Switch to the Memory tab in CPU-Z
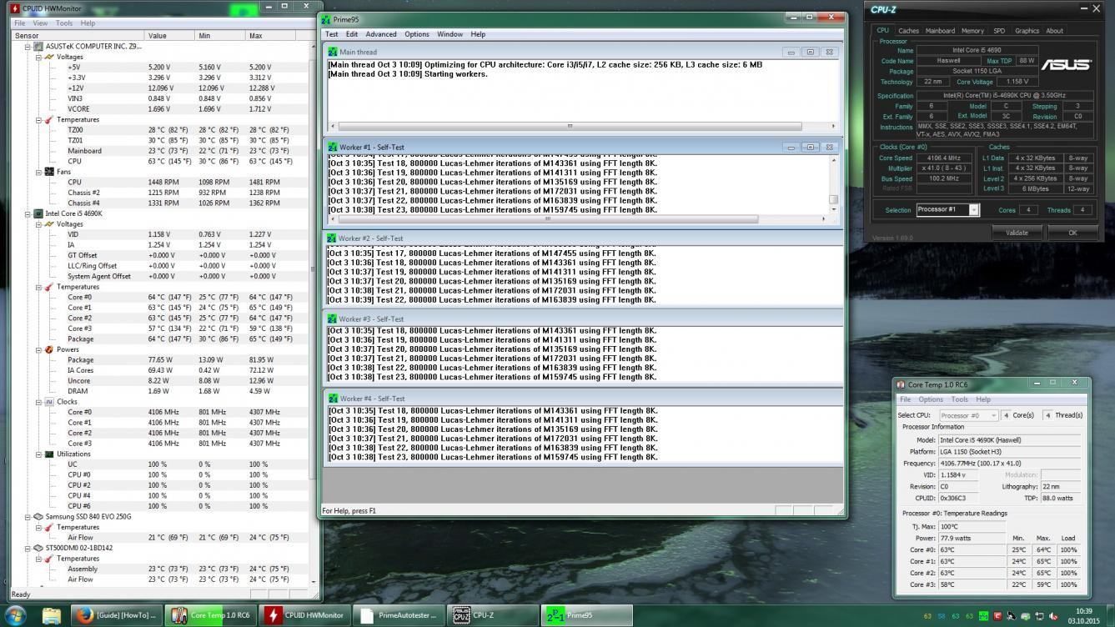Image resolution: width=1115 pixels, height=627 pixels. pyautogui.click(x=972, y=31)
